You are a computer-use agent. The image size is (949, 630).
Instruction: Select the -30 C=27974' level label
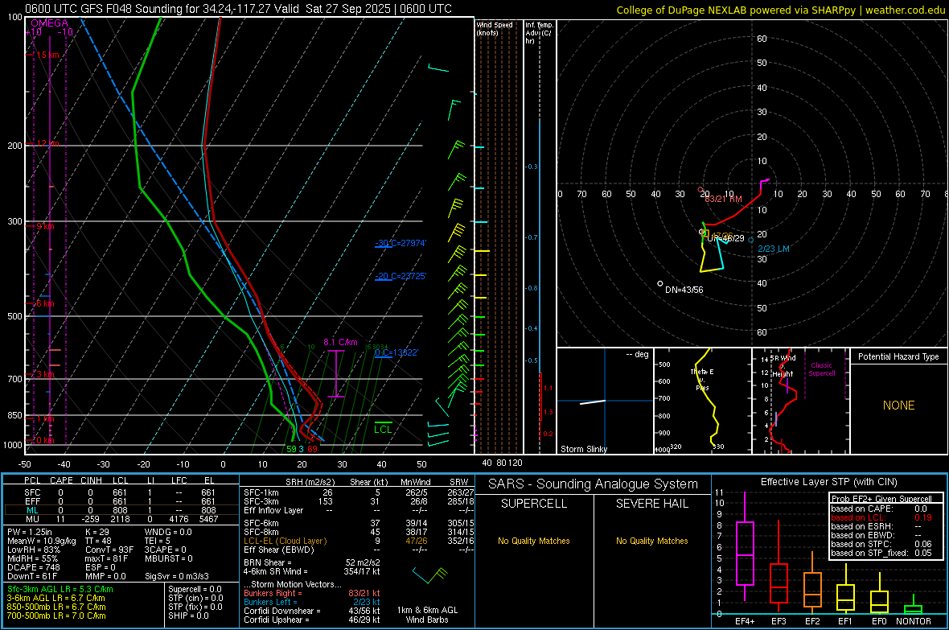(400, 243)
